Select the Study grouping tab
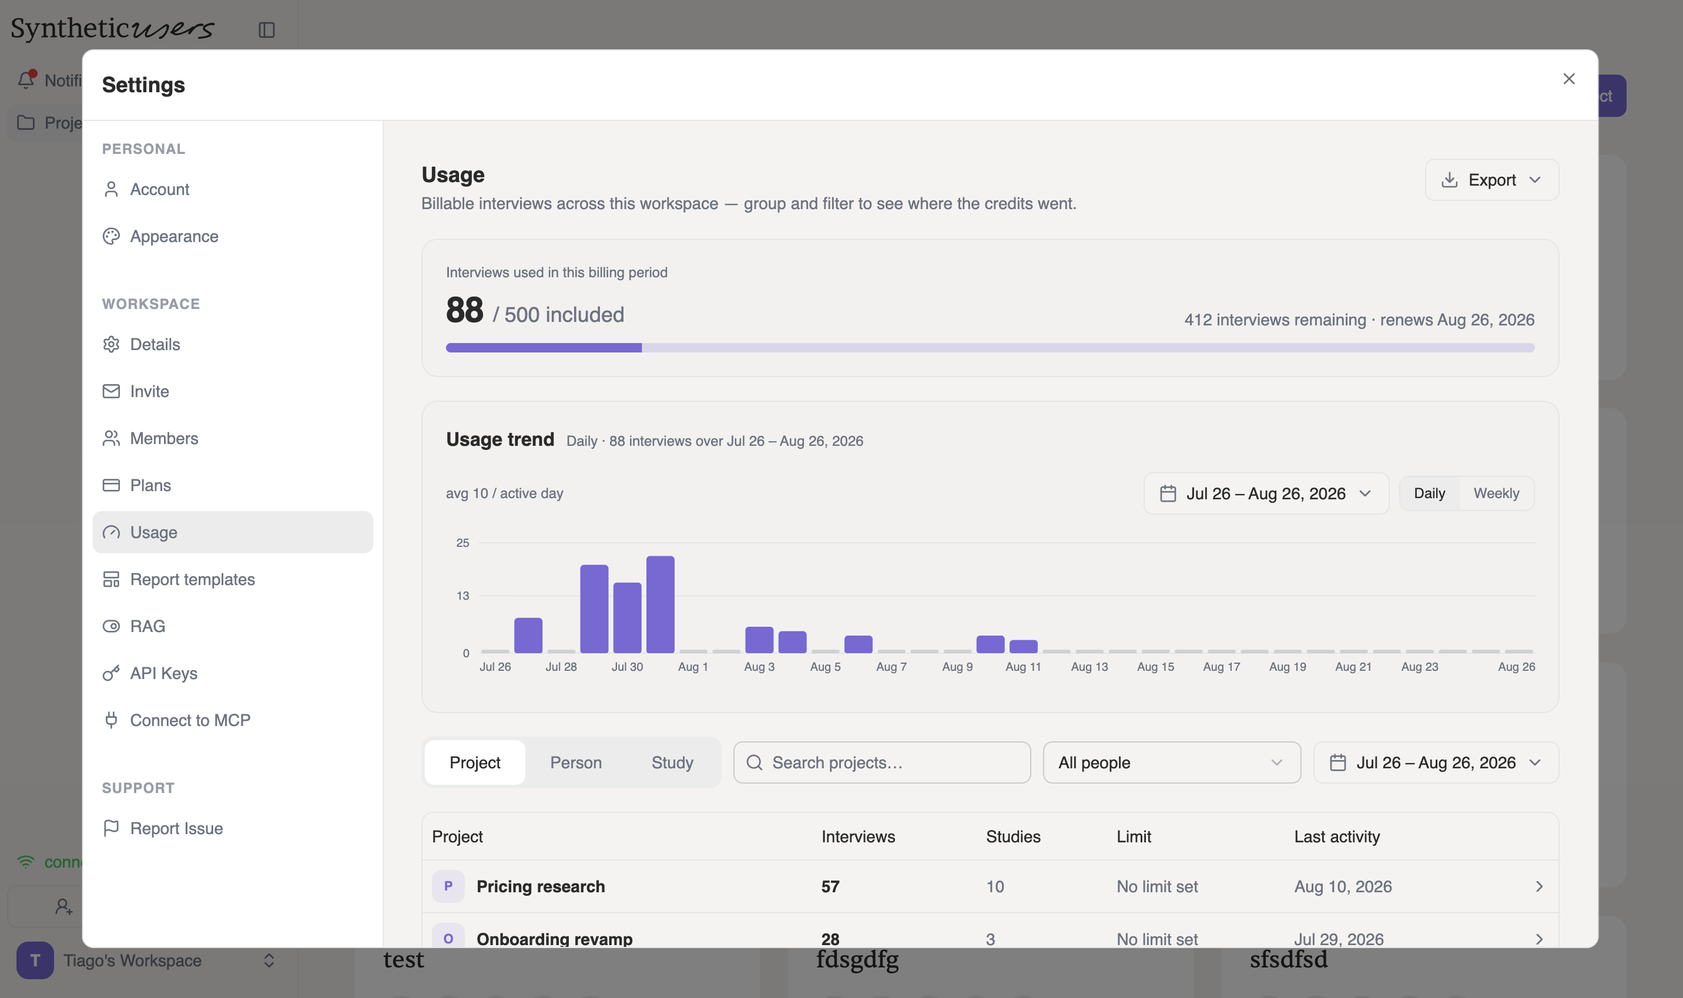 (672, 762)
